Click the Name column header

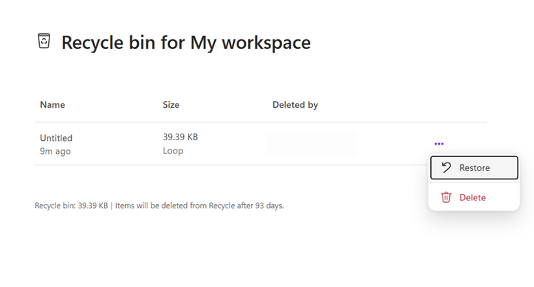click(x=52, y=104)
